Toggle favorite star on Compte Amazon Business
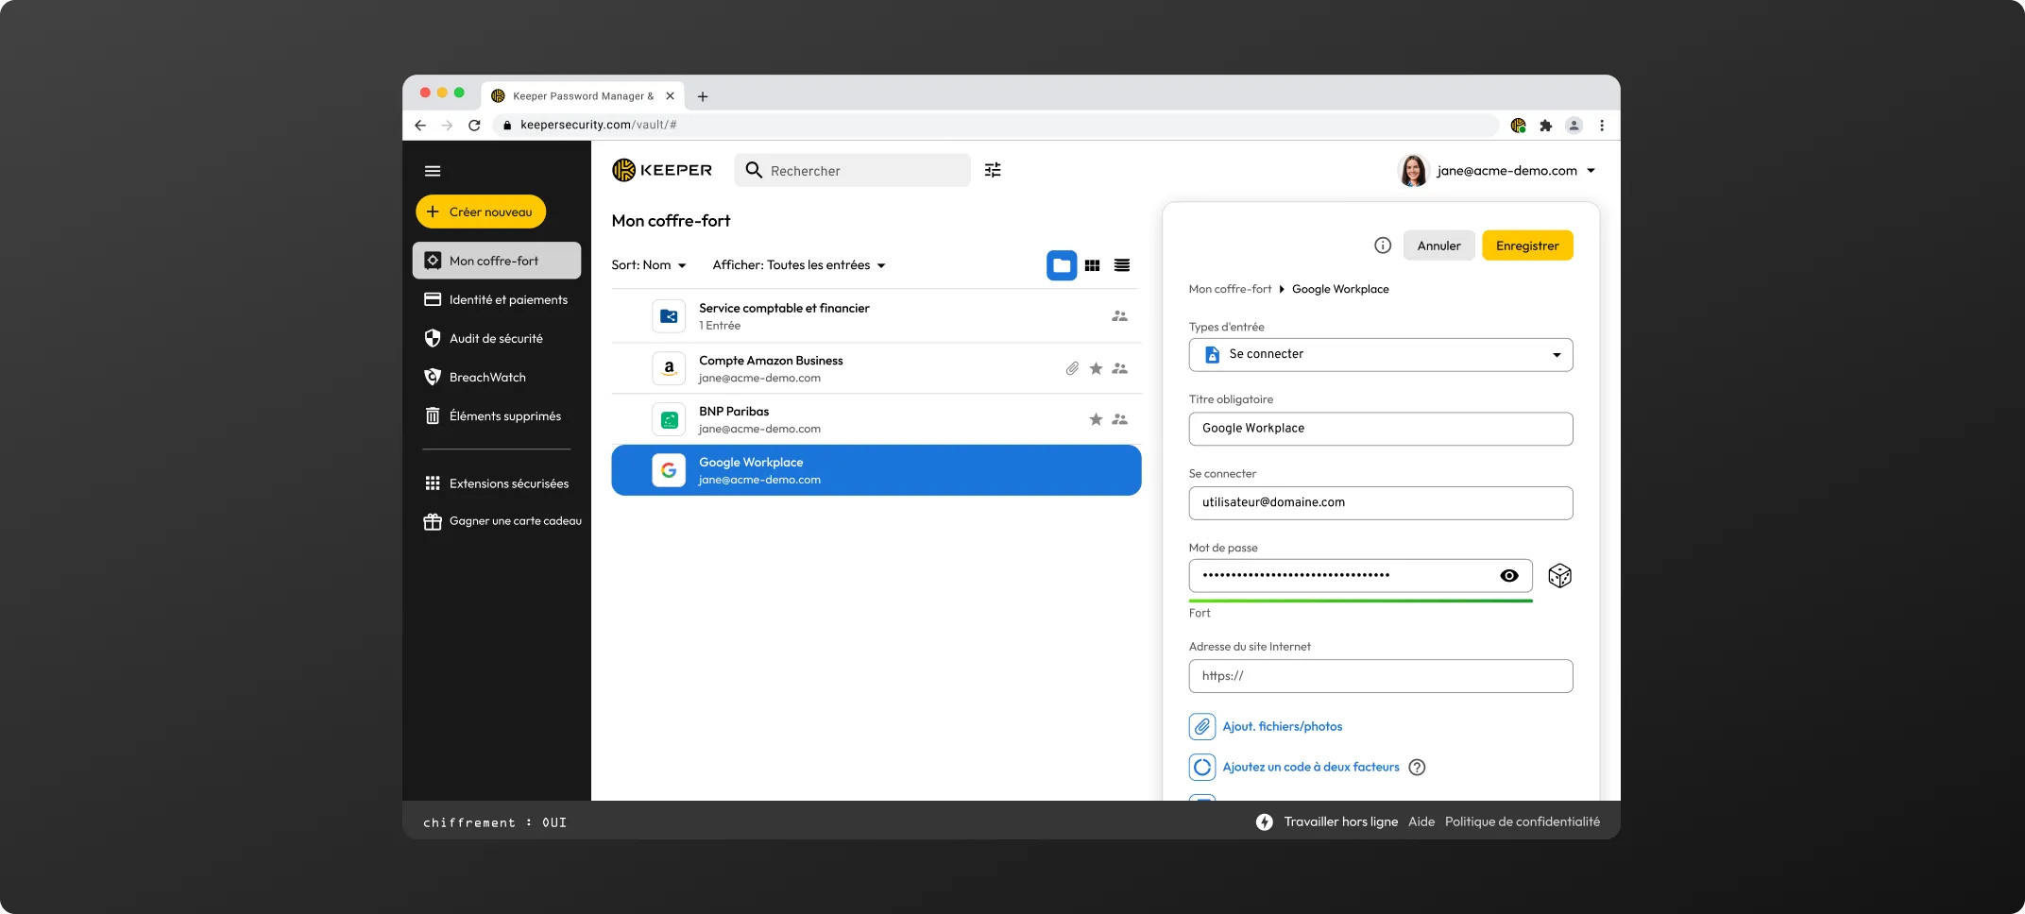This screenshot has width=2025, height=914. (x=1096, y=368)
